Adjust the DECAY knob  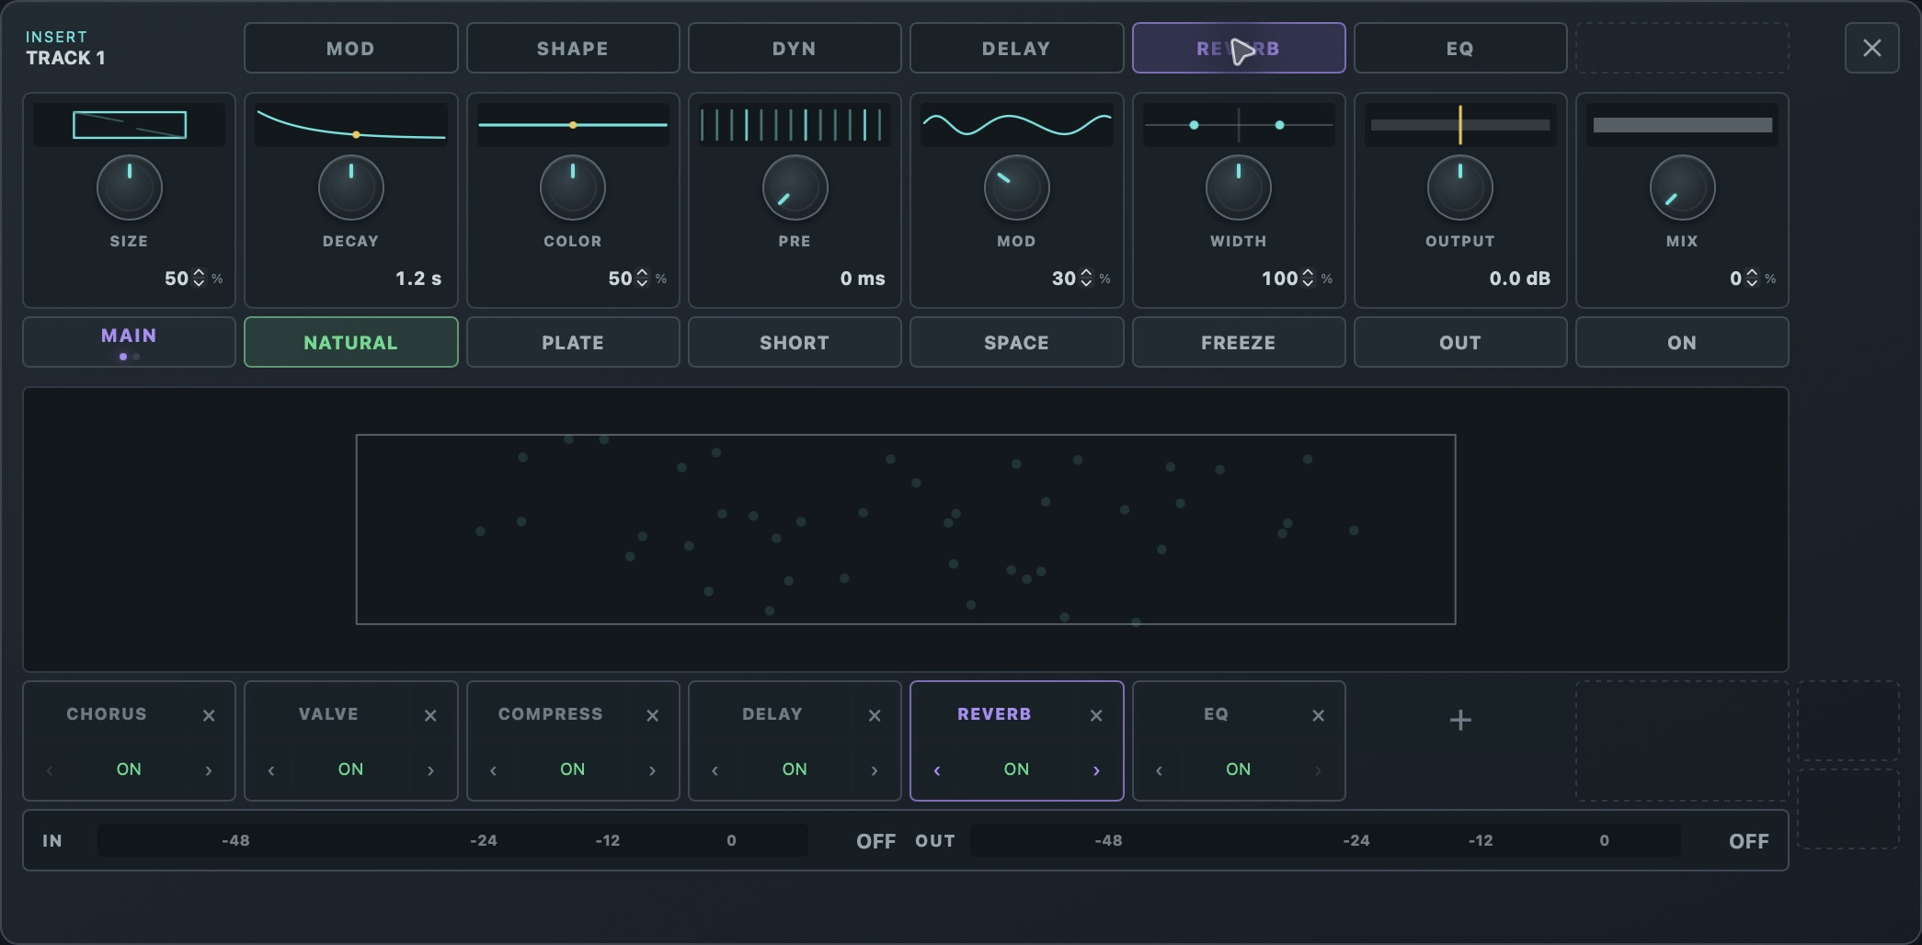[350, 188]
